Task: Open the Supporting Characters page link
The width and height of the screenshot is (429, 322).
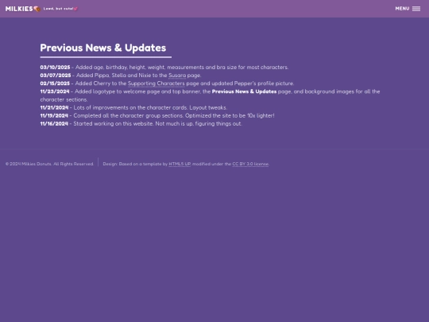Action: (157, 83)
